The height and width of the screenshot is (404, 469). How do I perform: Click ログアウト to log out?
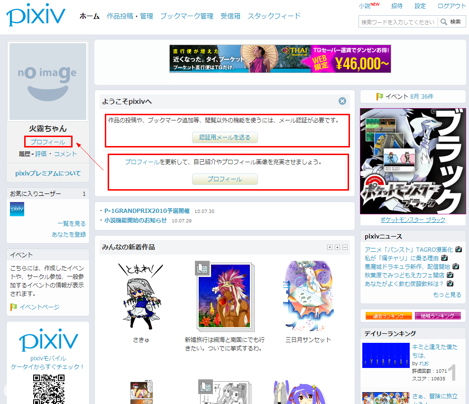tap(451, 6)
